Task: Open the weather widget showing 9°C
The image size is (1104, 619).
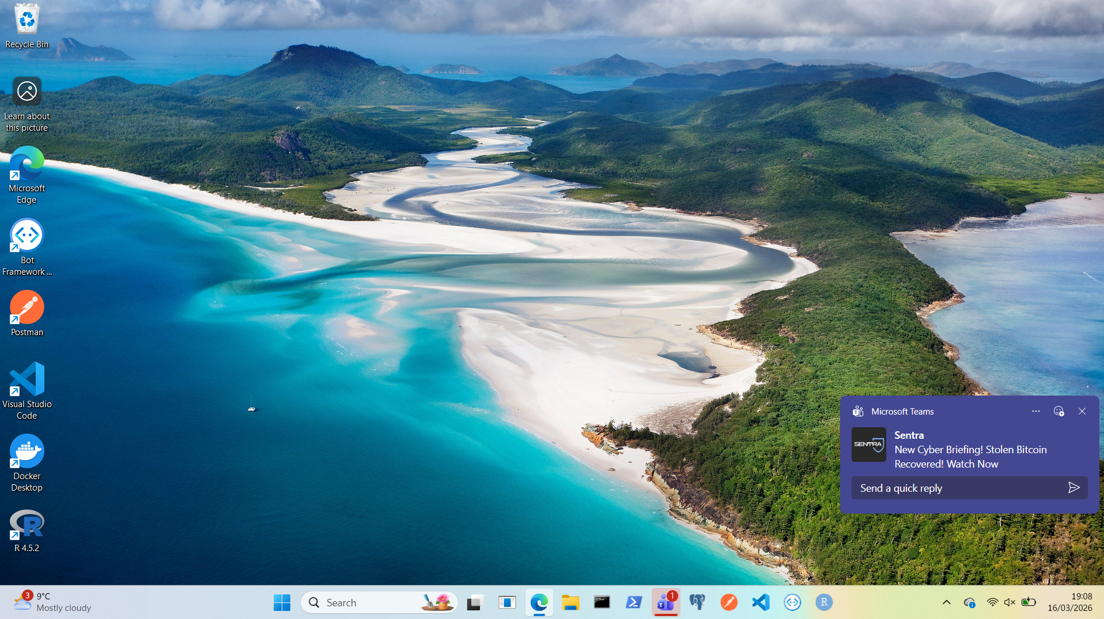Action: pos(53,602)
